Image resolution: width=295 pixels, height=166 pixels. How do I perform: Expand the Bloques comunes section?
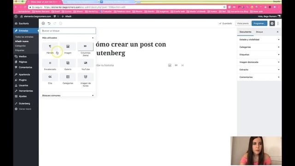click(x=68, y=95)
